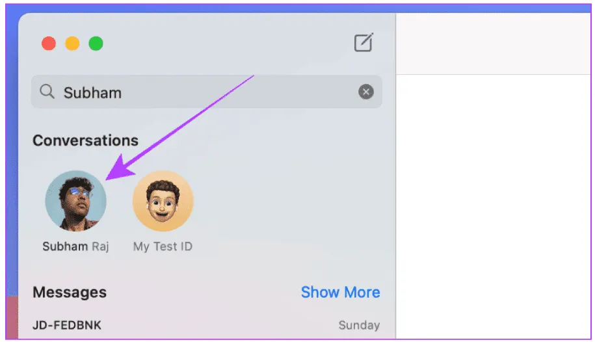Image resolution: width=595 pixels, height=342 pixels.
Task: Click the empty sidebar area right of My Test ID
Action: click(x=293, y=202)
